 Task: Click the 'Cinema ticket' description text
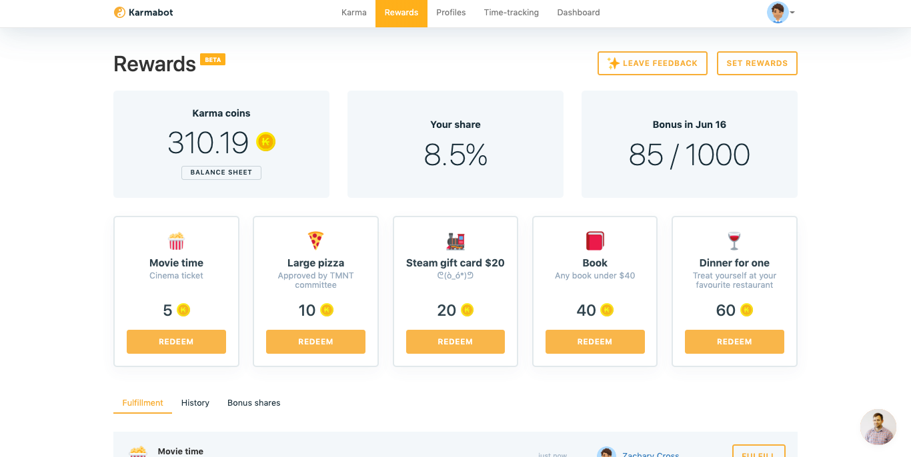coord(176,276)
